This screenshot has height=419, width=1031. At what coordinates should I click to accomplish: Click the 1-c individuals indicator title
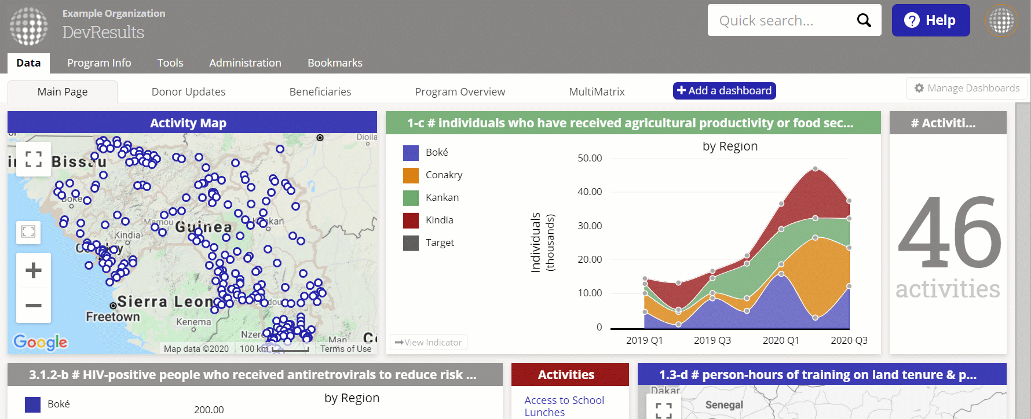tap(630, 123)
